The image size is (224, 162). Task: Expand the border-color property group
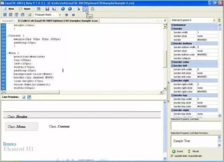[x=172, y=62]
